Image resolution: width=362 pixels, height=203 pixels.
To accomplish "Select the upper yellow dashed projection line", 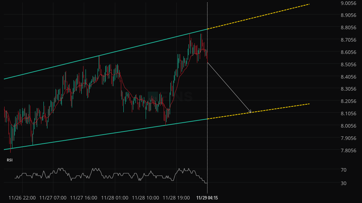I will click(x=258, y=16).
